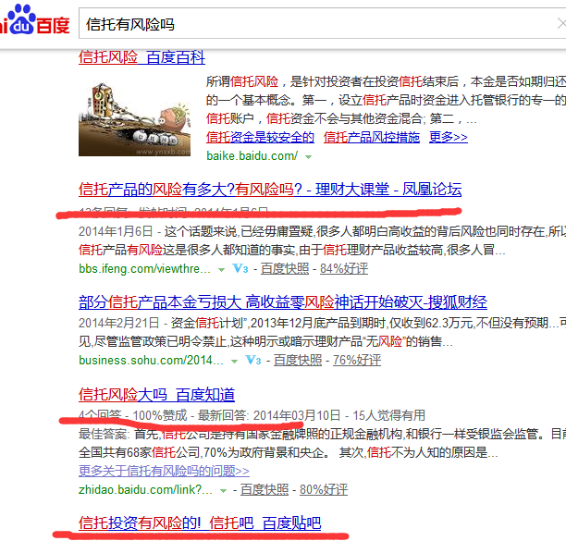Open the 凤凰论坛 result about 信托产品的风险
This screenshot has height=541, width=566.
tap(270, 189)
